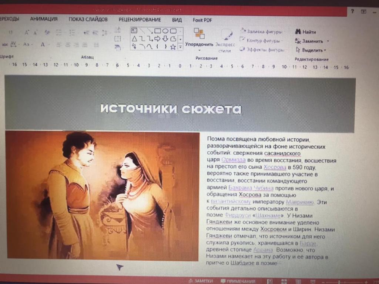Image resolution: width=379 pixels, height=284 pixels.
Task: Click the Increase Font Size icon
Action: (x=27, y=32)
